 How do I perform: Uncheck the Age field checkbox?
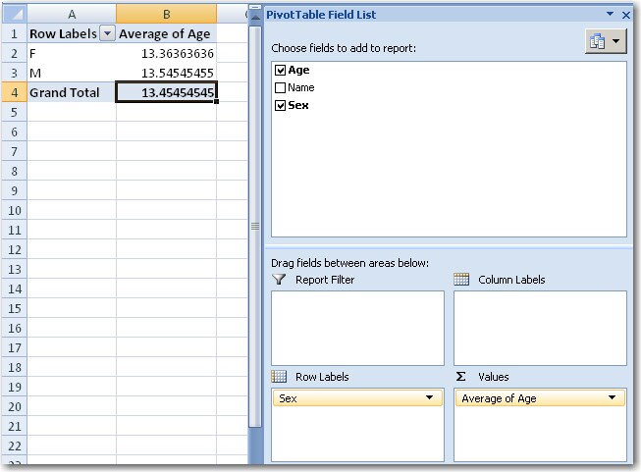click(281, 71)
